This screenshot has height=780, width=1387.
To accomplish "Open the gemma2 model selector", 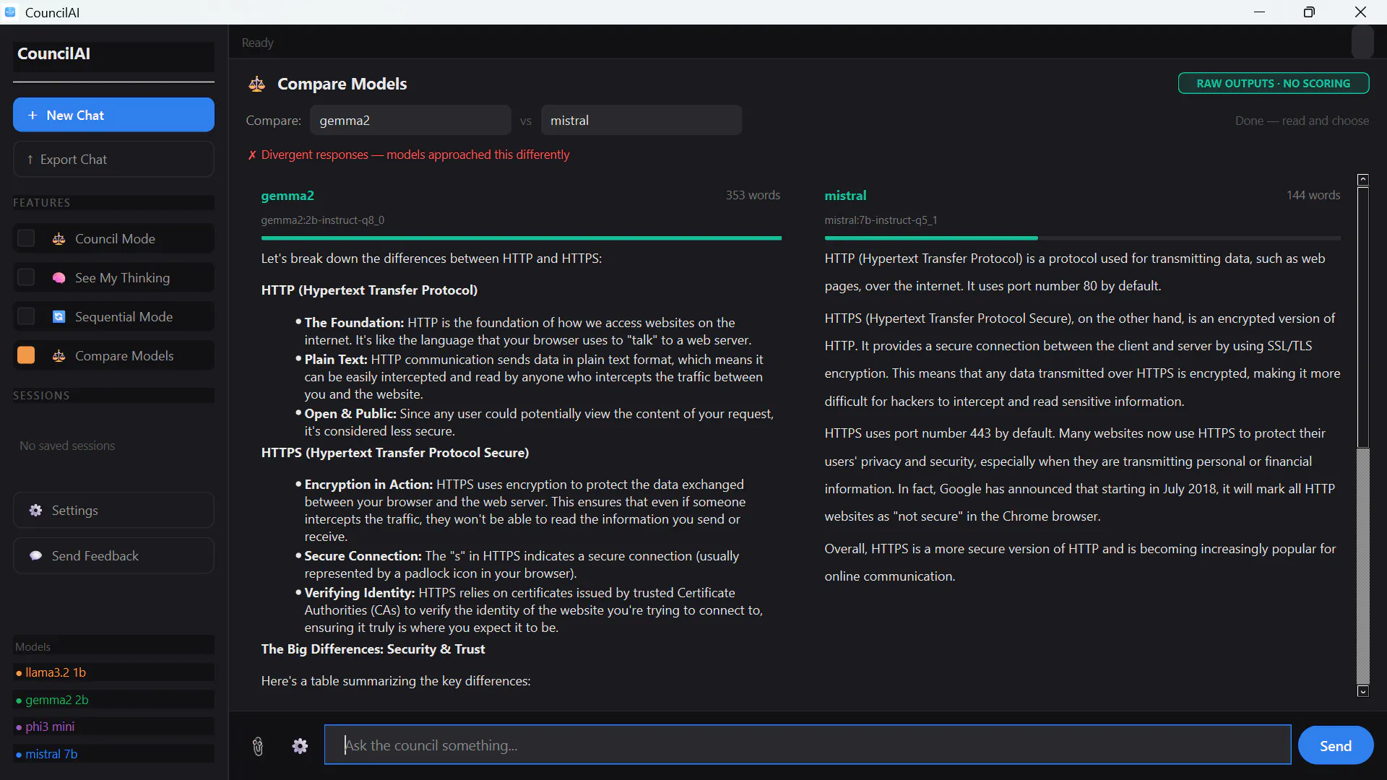I will pyautogui.click(x=410, y=121).
